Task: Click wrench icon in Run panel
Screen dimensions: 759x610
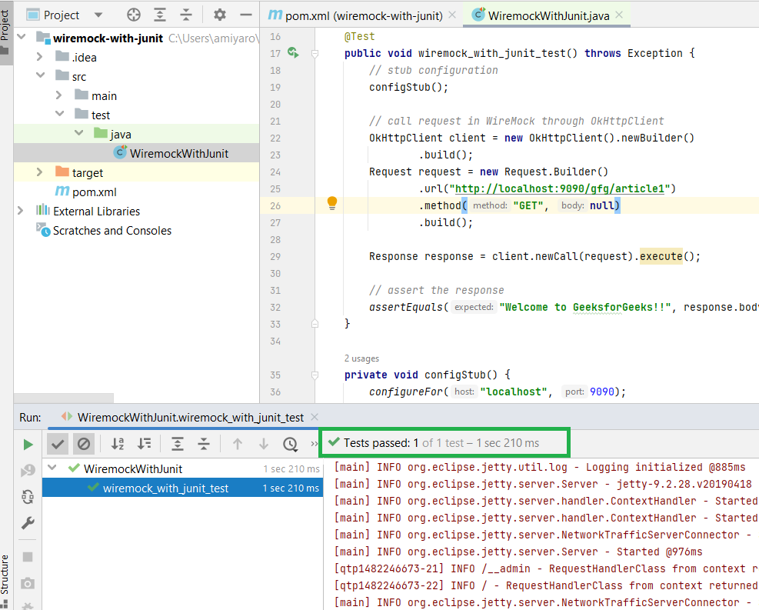Action: pos(28,523)
